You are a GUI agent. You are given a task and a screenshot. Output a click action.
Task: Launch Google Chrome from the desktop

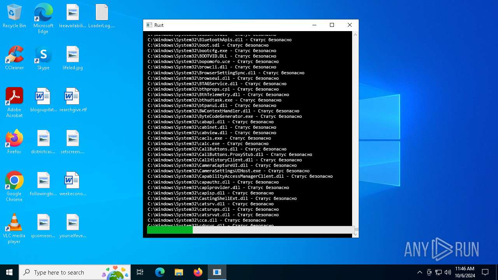pos(14,187)
